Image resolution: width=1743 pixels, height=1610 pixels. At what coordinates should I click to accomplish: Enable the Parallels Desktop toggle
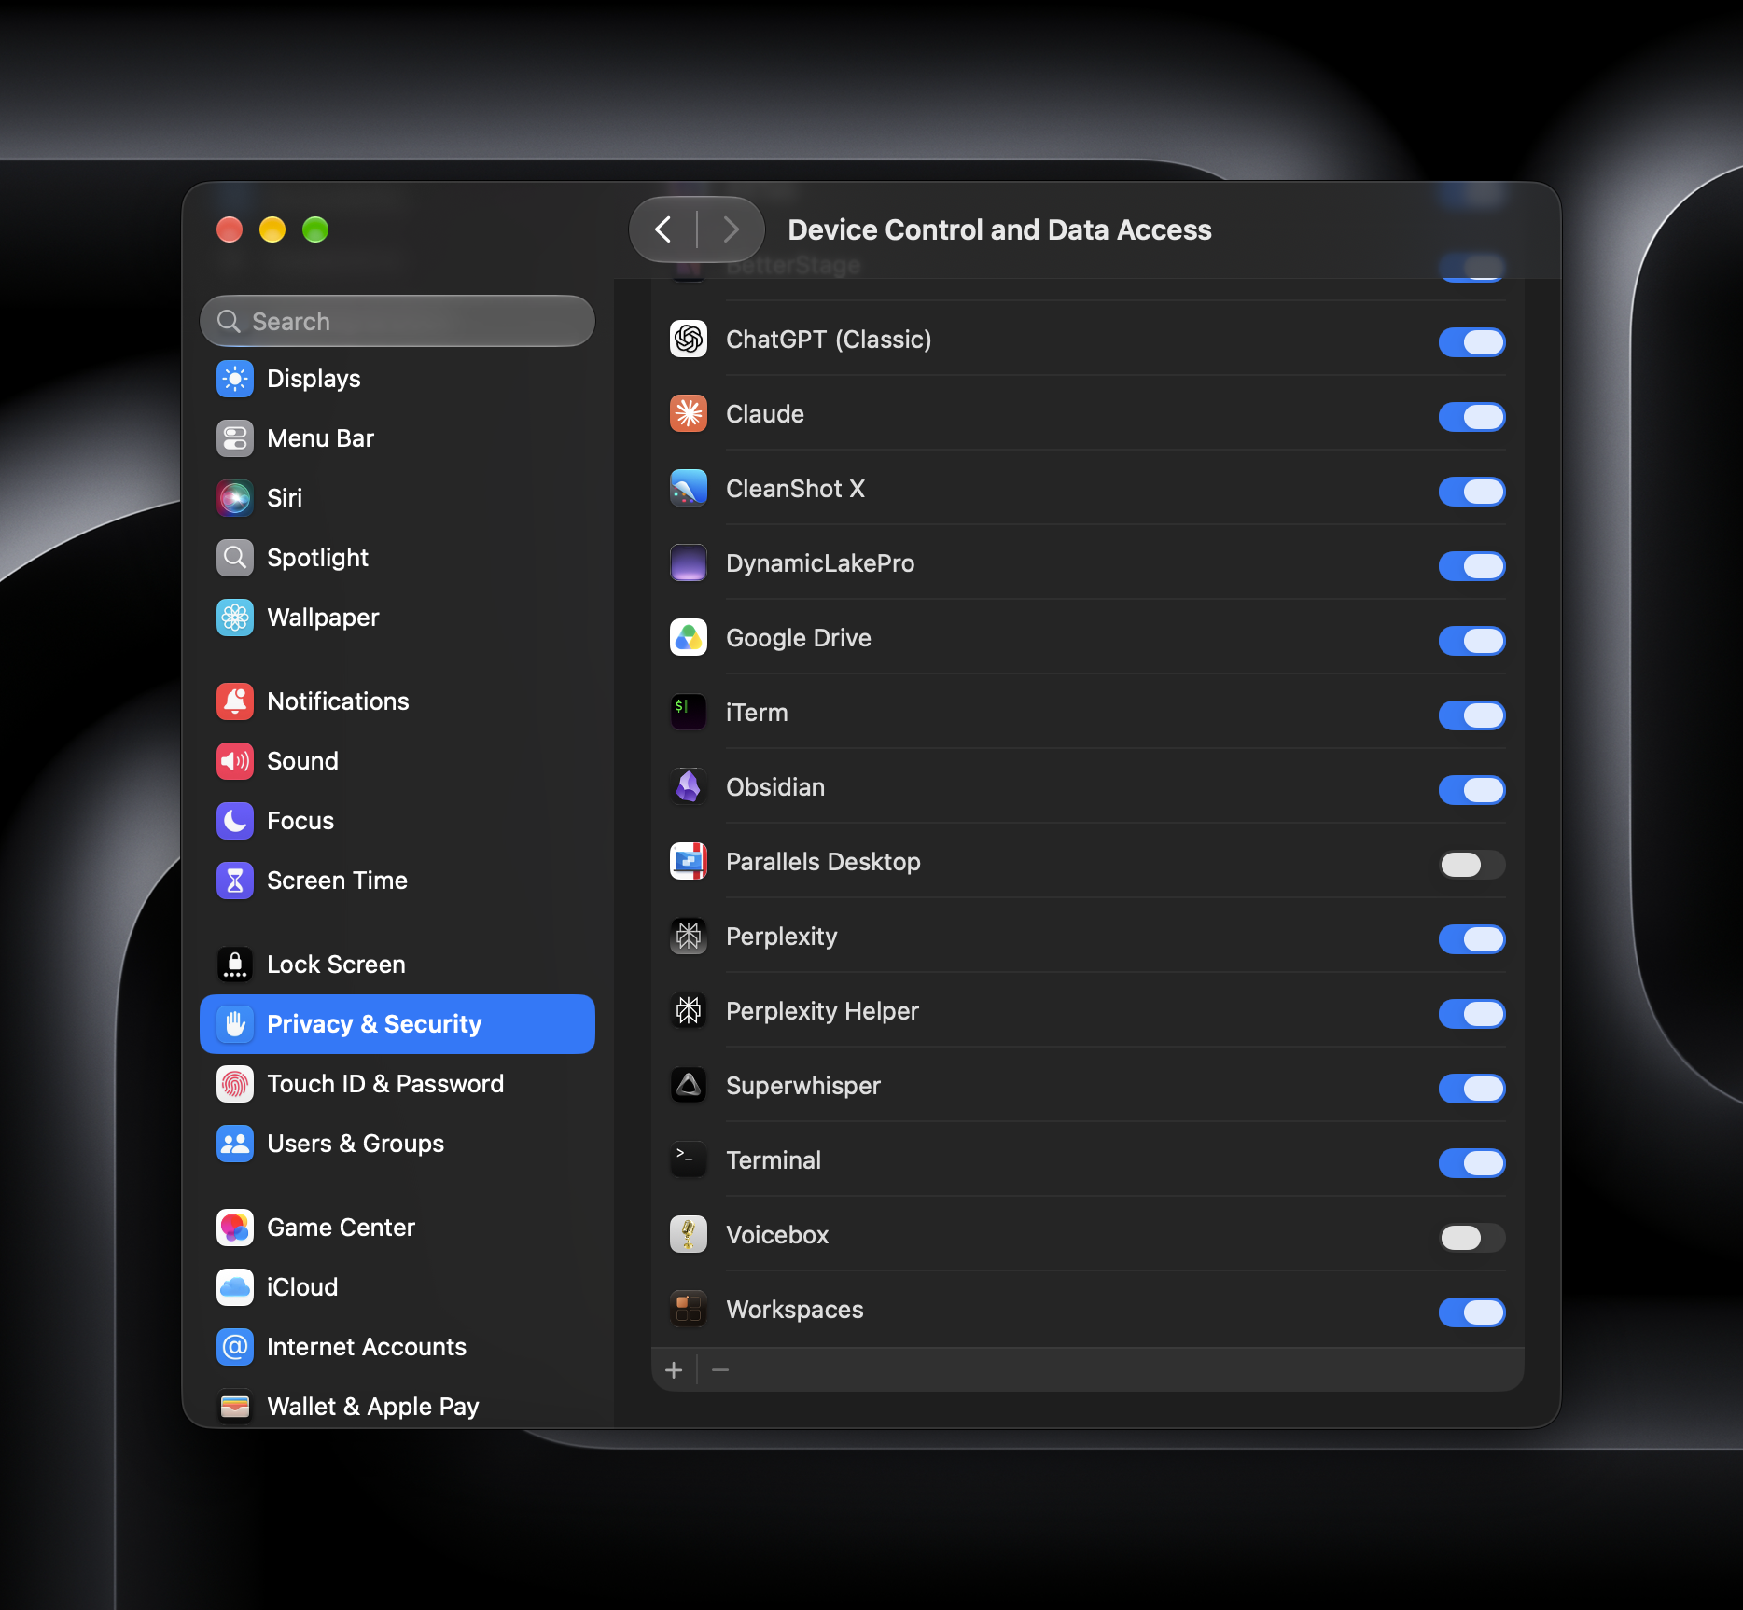(x=1471, y=865)
